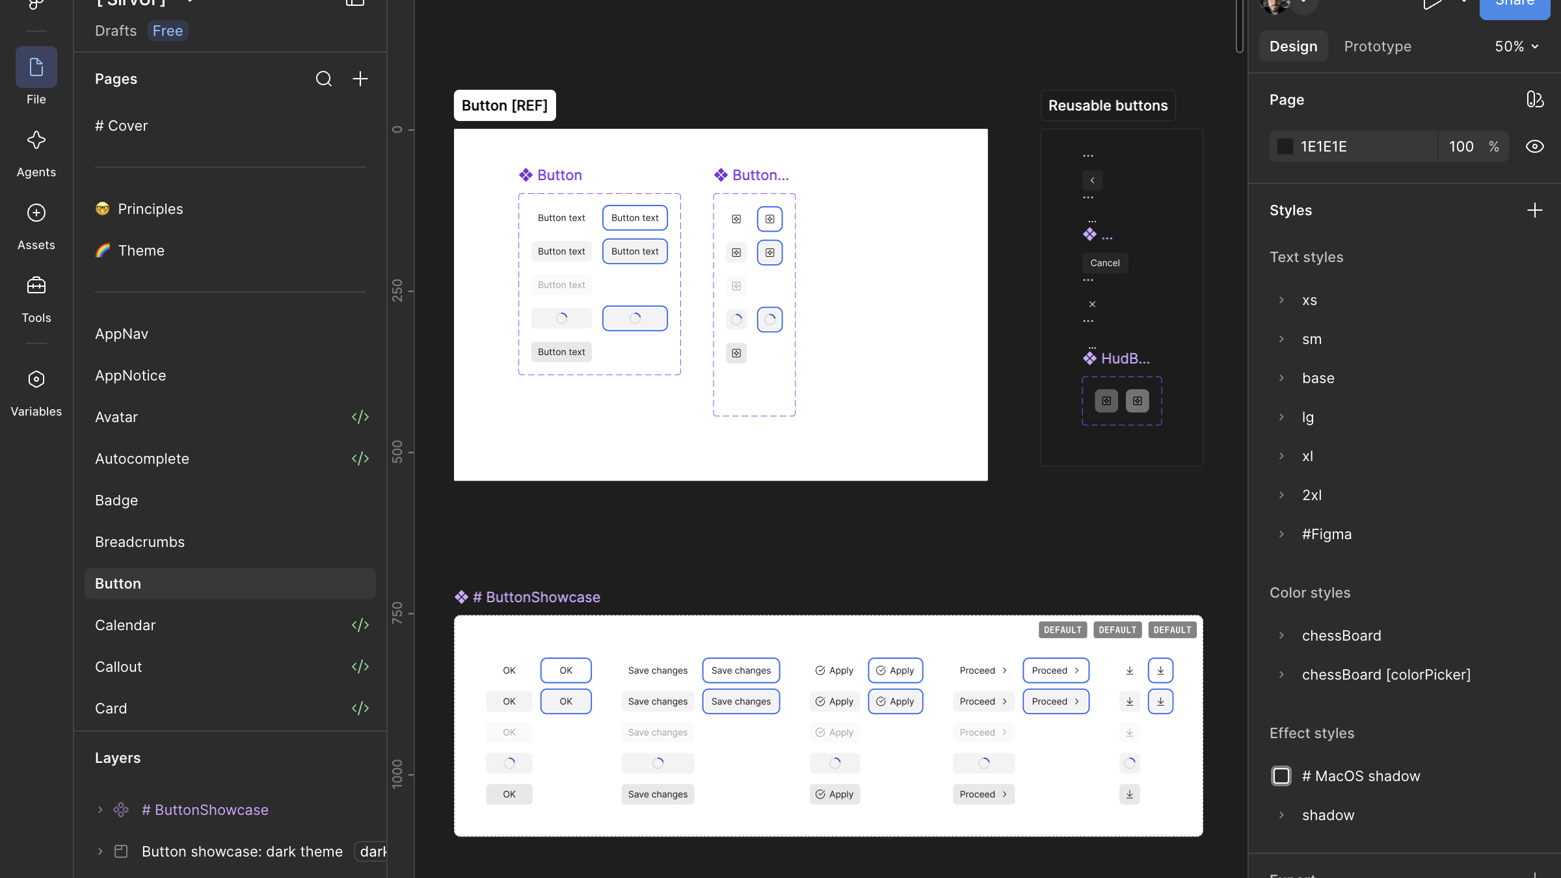Select the # ButtonShowcase component title on canvas
Image resolution: width=1561 pixels, height=878 pixels.
[x=527, y=597]
